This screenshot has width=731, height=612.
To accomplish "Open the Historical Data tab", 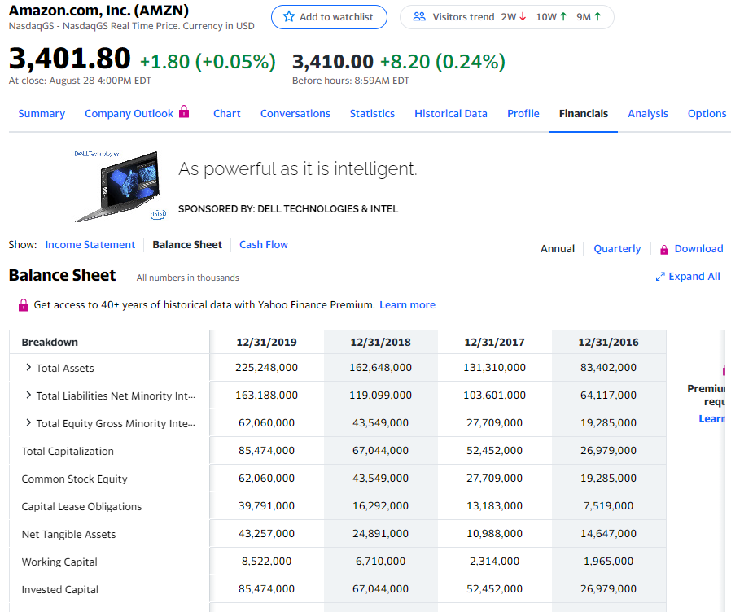I will pyautogui.click(x=451, y=113).
